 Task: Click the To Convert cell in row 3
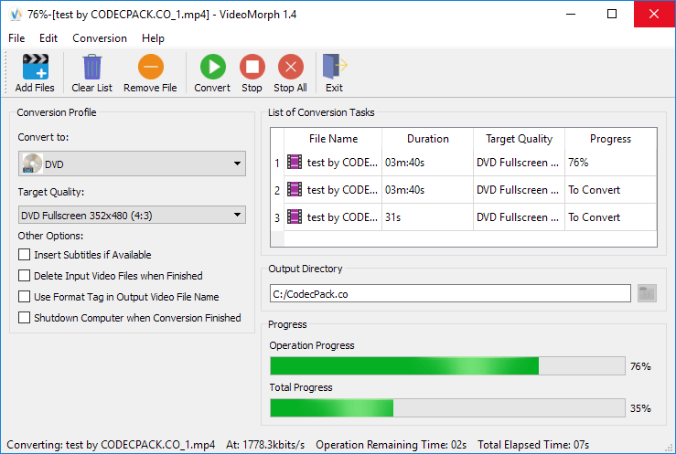pos(610,217)
